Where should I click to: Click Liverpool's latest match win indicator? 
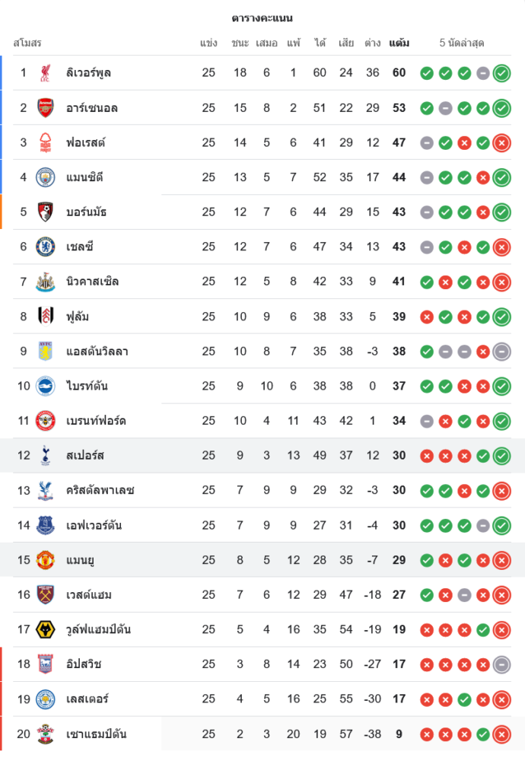coord(501,73)
